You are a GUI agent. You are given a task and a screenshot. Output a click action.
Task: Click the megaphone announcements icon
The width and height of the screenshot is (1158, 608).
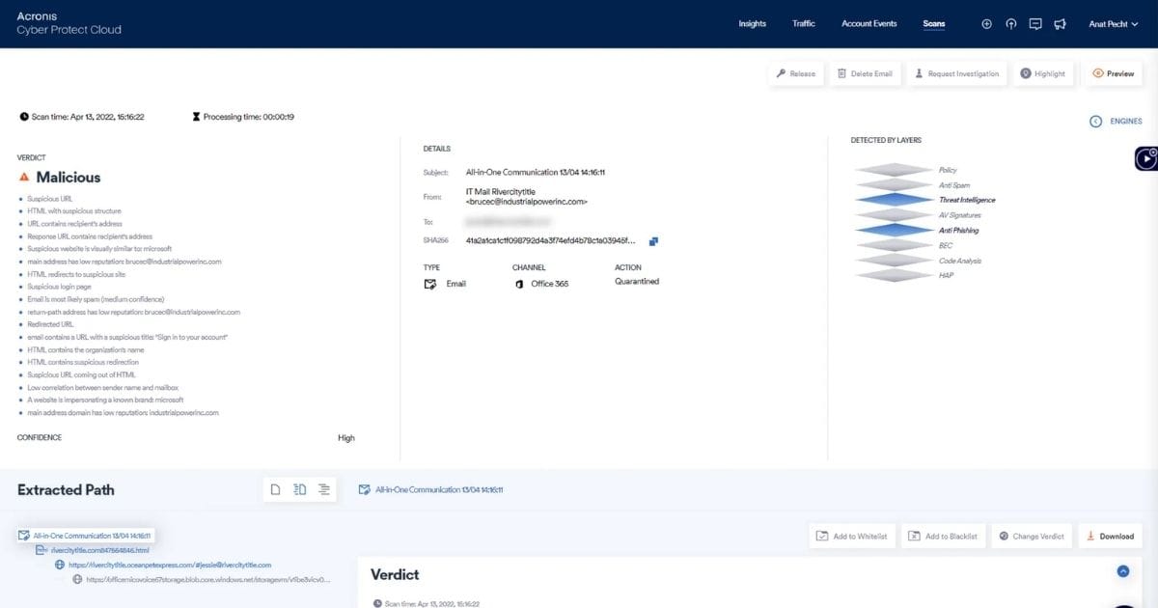(1060, 24)
